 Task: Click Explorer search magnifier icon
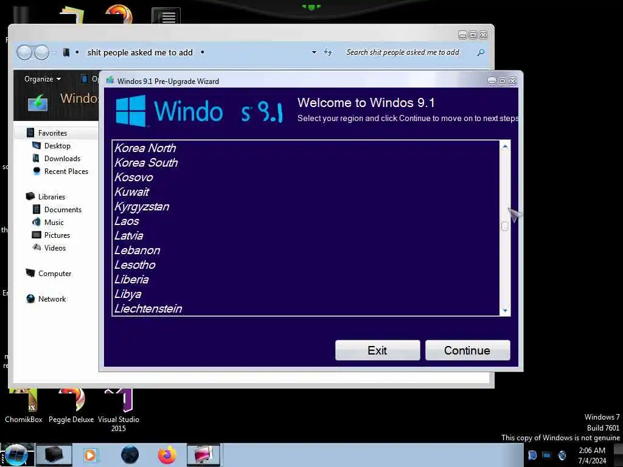coord(481,52)
